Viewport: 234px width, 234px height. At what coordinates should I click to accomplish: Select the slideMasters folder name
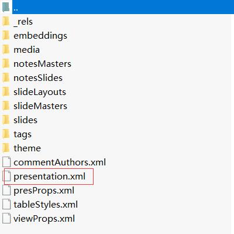[x=40, y=106]
